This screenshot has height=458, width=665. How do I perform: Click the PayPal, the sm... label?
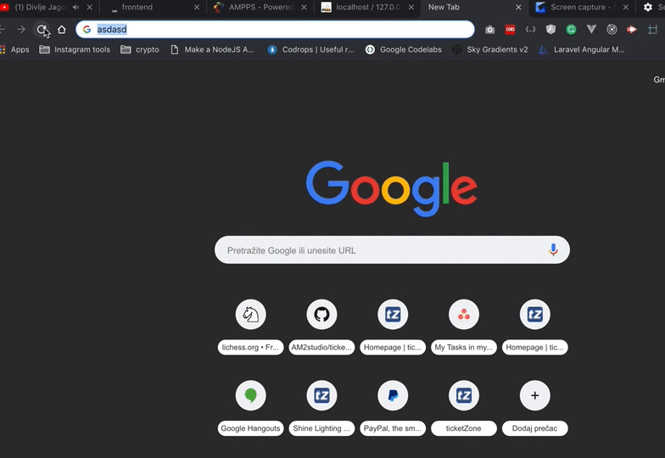click(x=393, y=428)
